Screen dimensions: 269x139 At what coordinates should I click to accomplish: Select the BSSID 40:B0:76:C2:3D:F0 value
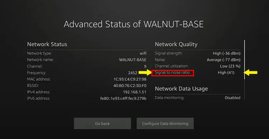pyautogui.click(x=130, y=86)
